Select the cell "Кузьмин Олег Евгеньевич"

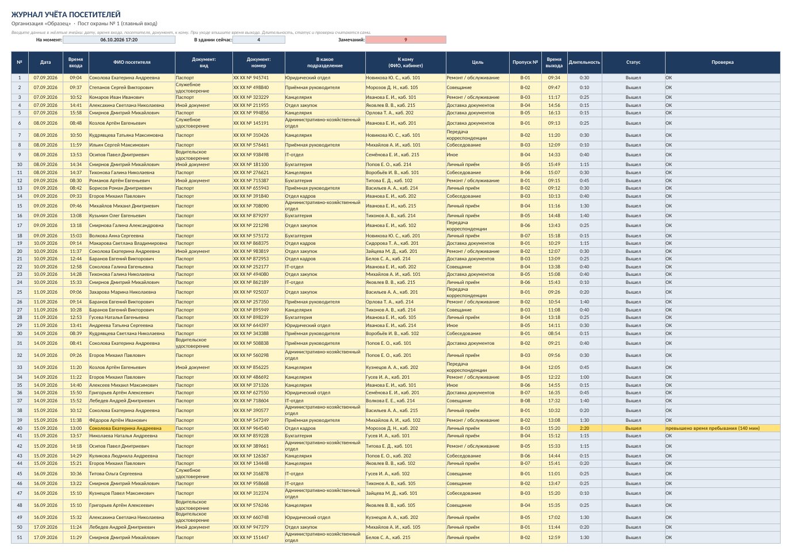pyautogui.click(x=132, y=216)
